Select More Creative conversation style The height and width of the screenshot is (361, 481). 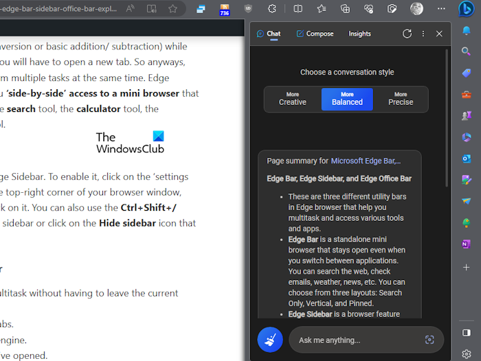coord(292,100)
